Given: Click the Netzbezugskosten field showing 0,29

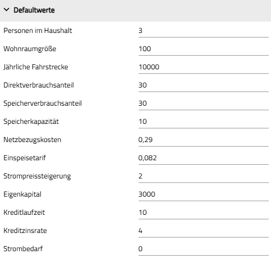Looking at the screenshot, I should [203, 140].
